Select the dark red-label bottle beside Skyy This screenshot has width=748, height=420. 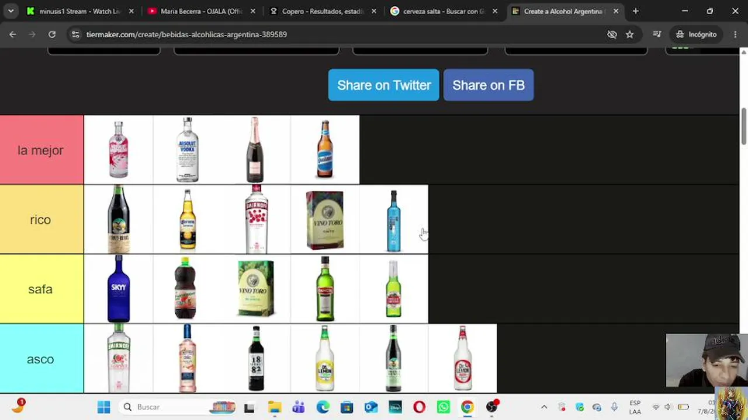click(187, 289)
